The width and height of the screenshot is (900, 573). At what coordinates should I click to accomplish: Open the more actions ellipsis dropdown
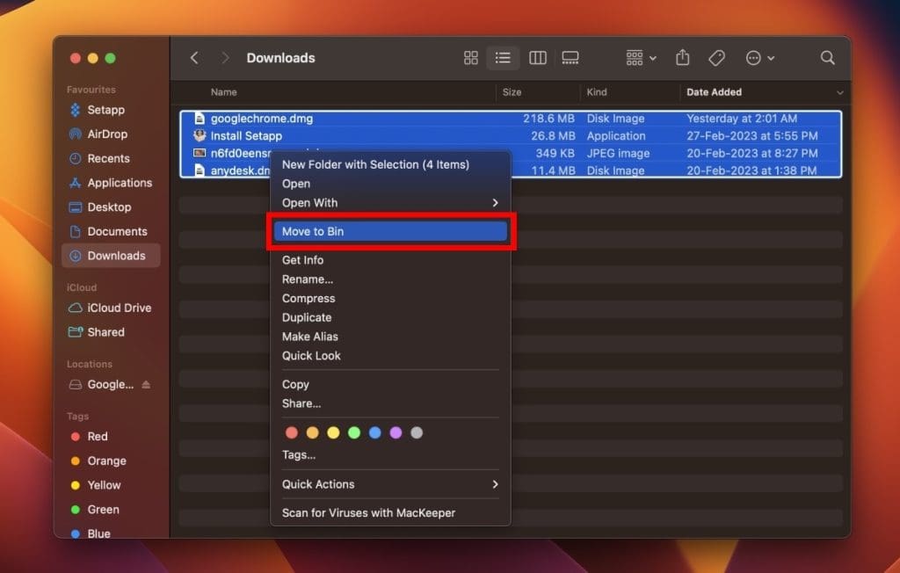click(759, 58)
